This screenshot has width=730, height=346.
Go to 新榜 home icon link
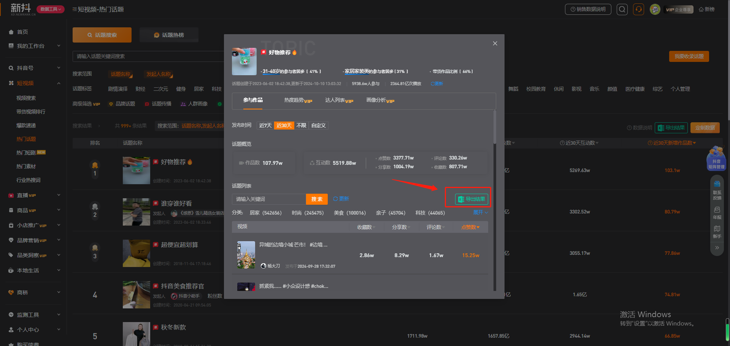tap(706, 9)
